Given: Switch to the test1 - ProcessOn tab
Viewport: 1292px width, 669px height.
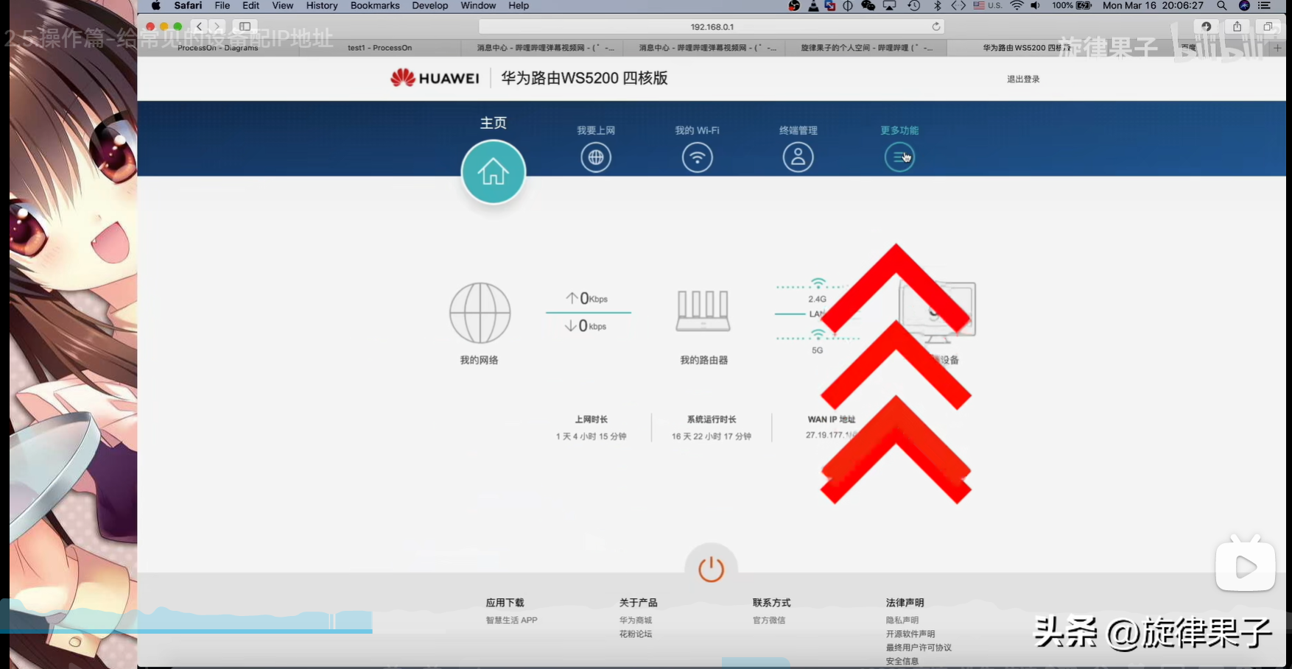Looking at the screenshot, I should coord(379,48).
